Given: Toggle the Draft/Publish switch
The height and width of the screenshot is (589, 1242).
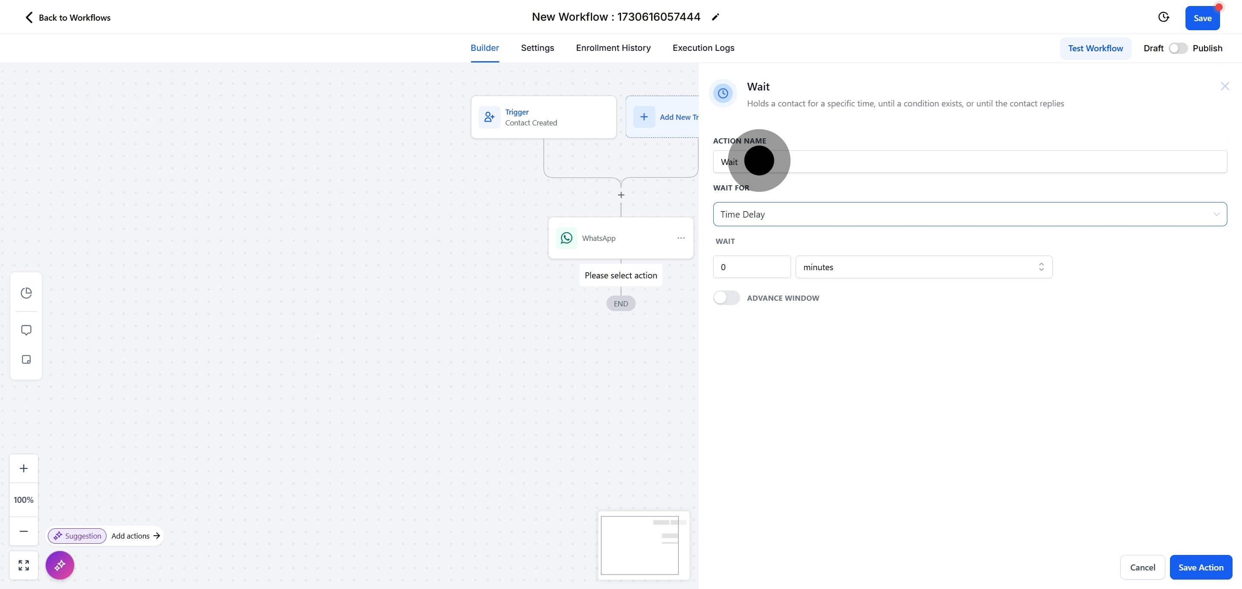Looking at the screenshot, I should [1178, 48].
